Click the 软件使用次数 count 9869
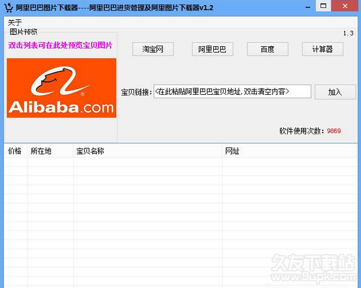Image resolution: width=361 pixels, height=288 pixels. click(334, 130)
